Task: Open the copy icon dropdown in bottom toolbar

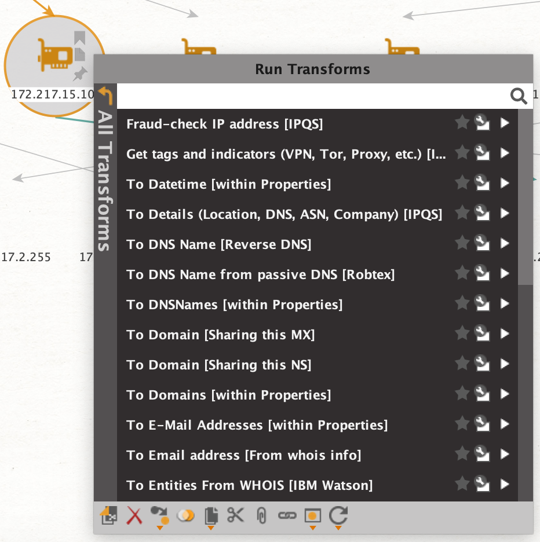Action: pyautogui.click(x=211, y=528)
